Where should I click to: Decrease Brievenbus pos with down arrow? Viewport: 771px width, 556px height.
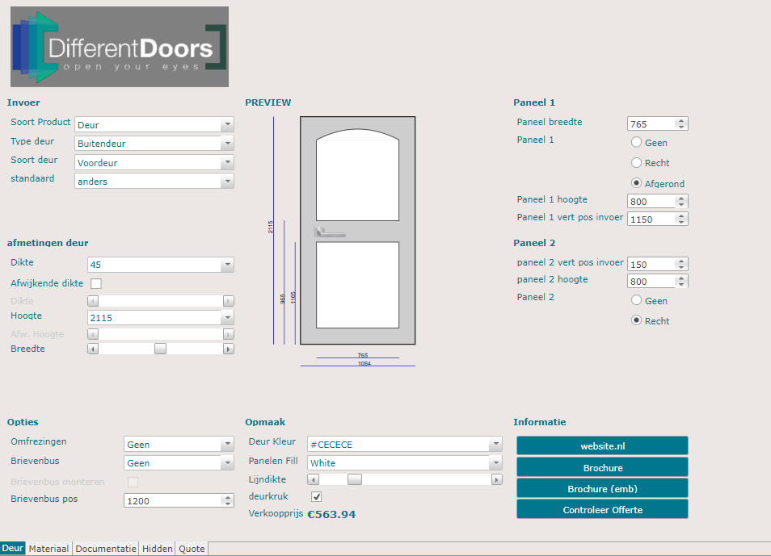[227, 504]
